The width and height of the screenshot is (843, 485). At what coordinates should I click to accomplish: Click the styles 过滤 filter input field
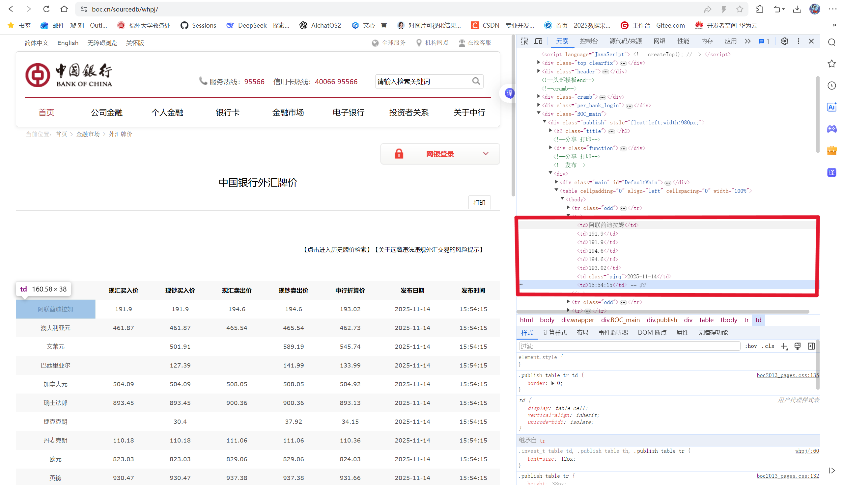tap(629, 346)
